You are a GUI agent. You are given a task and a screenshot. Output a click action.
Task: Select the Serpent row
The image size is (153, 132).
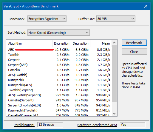tap(59, 60)
